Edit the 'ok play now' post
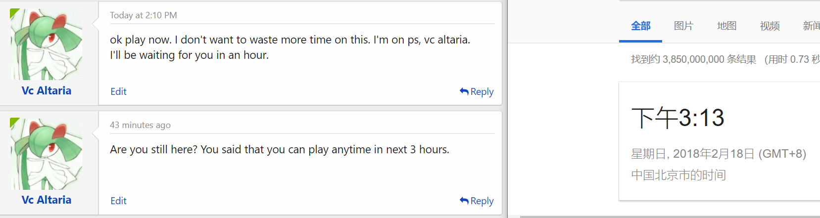The image size is (820, 218). pyautogui.click(x=118, y=91)
